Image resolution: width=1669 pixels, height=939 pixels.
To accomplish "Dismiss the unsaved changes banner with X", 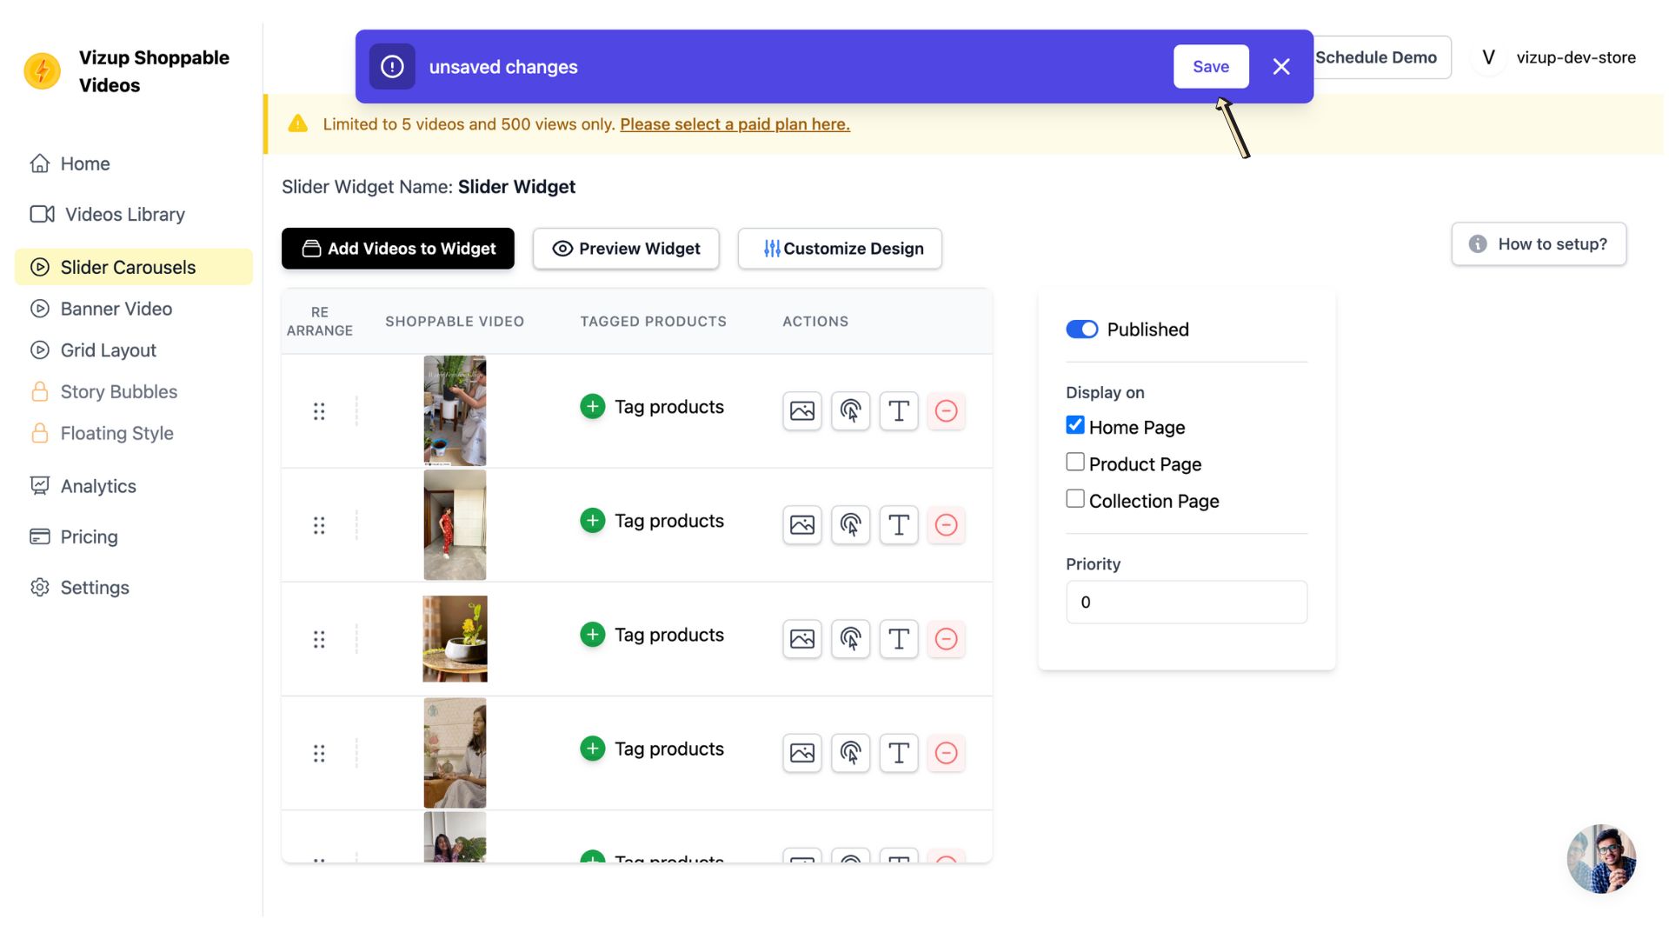I will click(x=1280, y=67).
